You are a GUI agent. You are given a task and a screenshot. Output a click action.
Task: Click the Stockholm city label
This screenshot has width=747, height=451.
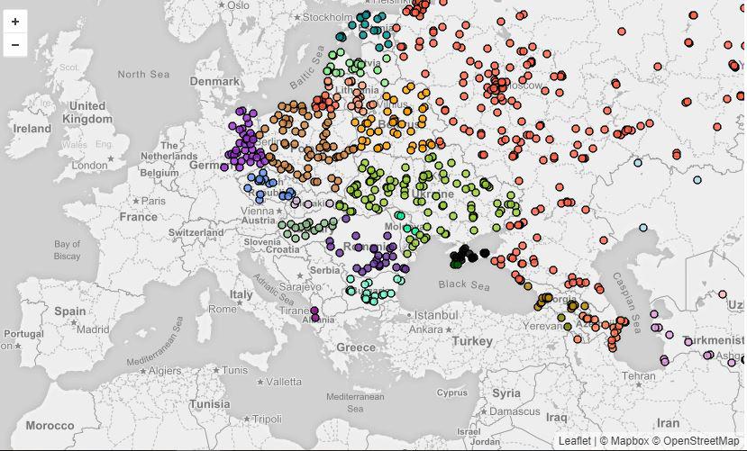coord(328,18)
